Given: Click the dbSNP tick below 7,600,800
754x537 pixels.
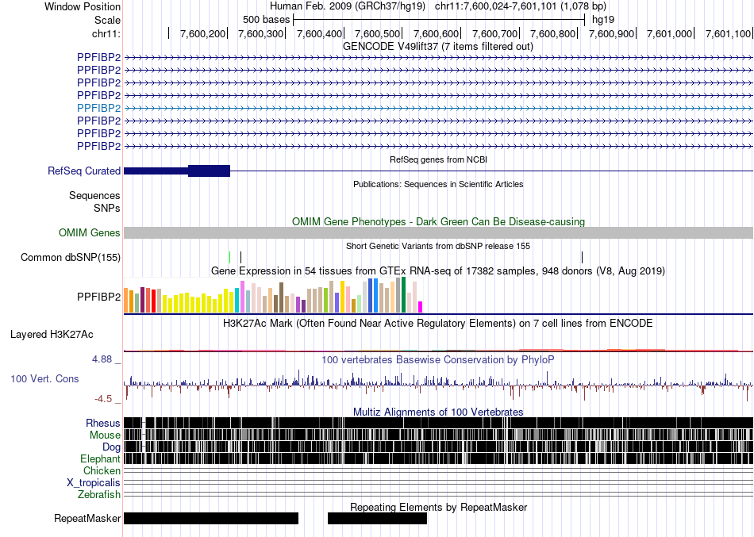Looking at the screenshot, I should [582, 257].
